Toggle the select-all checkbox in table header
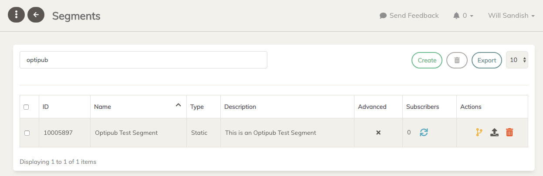Viewport: 543px width, 176px height. pos(27,107)
